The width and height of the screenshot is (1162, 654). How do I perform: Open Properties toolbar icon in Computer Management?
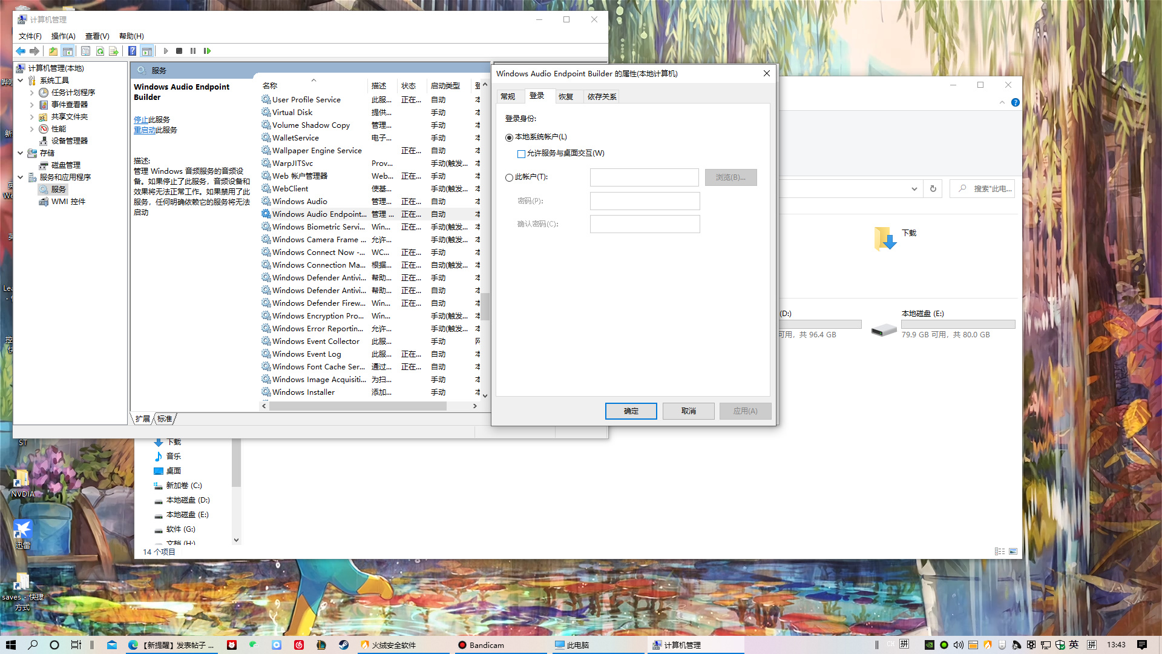click(85, 51)
